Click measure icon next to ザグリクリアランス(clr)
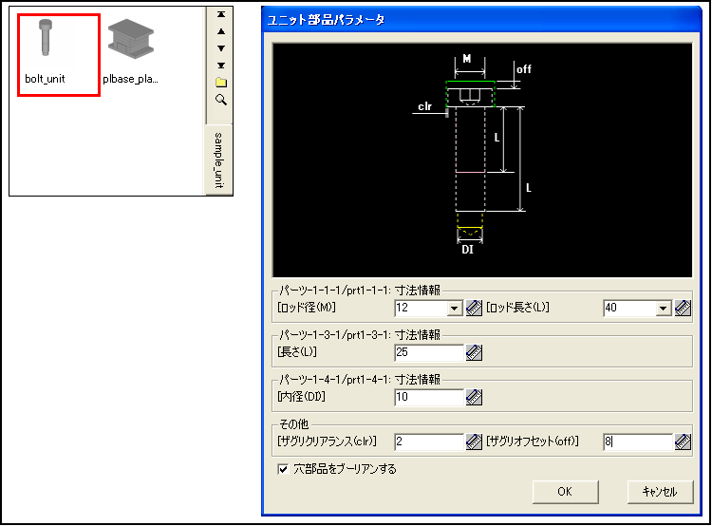 pyautogui.click(x=474, y=441)
